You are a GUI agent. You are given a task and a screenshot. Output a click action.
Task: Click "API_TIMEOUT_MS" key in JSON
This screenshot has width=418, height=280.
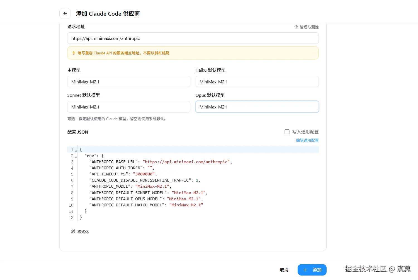[109, 174]
